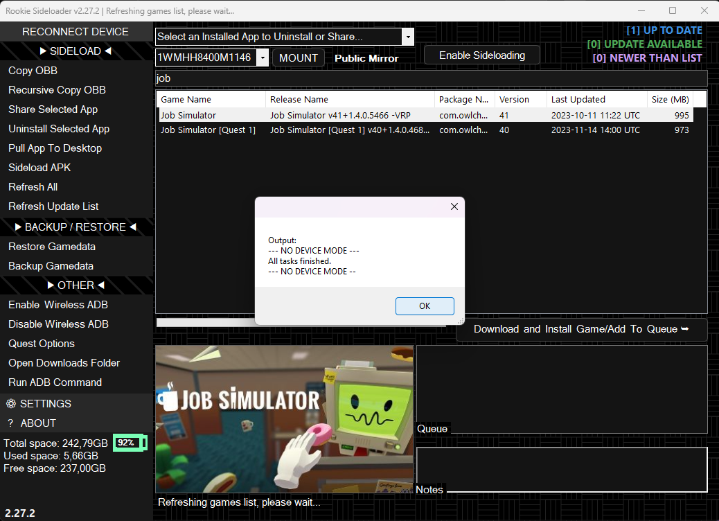Open Sideload APK option
Image resolution: width=719 pixels, height=521 pixels.
(39, 168)
